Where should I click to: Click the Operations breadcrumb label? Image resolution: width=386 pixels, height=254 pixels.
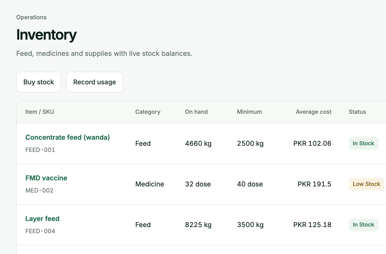coord(31,17)
